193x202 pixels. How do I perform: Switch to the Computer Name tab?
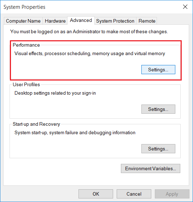coord(23,21)
